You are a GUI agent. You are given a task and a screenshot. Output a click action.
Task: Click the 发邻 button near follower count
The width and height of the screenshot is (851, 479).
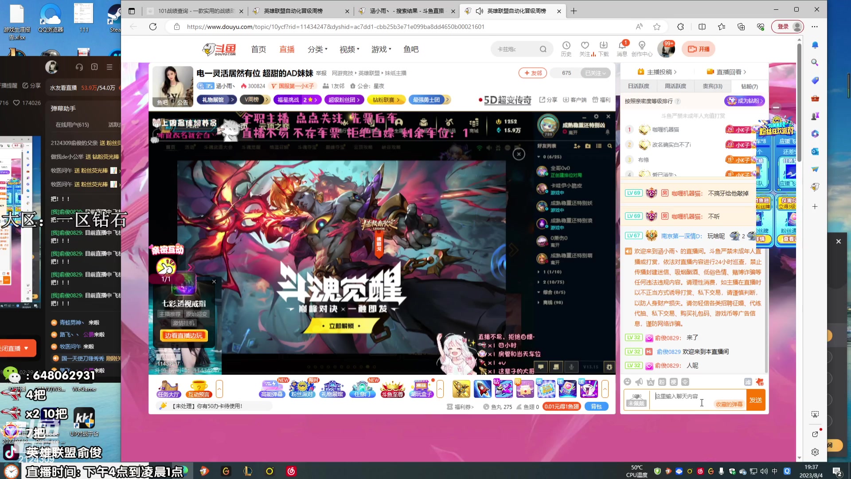tap(533, 73)
